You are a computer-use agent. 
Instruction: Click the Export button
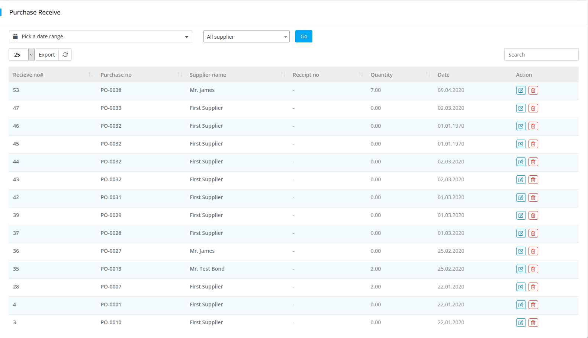point(47,55)
